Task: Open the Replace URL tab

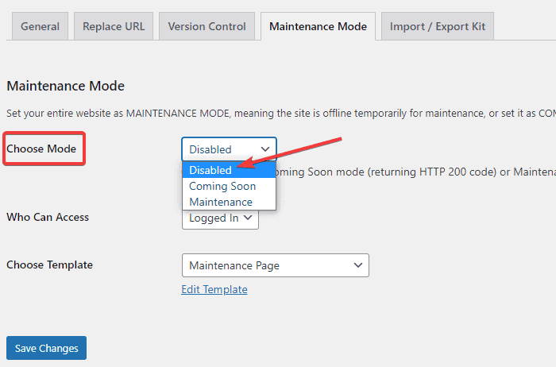Action: coord(114,26)
